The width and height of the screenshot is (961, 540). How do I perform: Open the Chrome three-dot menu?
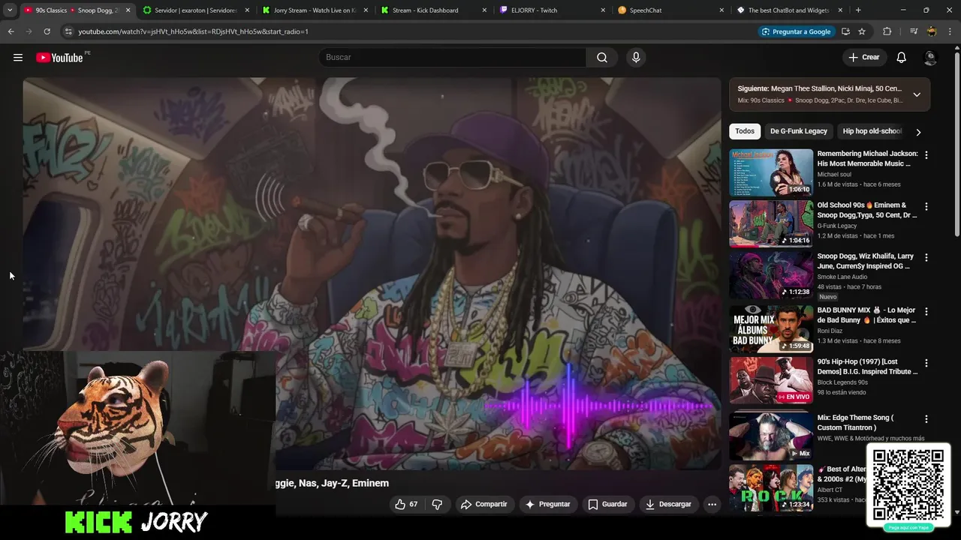point(949,31)
